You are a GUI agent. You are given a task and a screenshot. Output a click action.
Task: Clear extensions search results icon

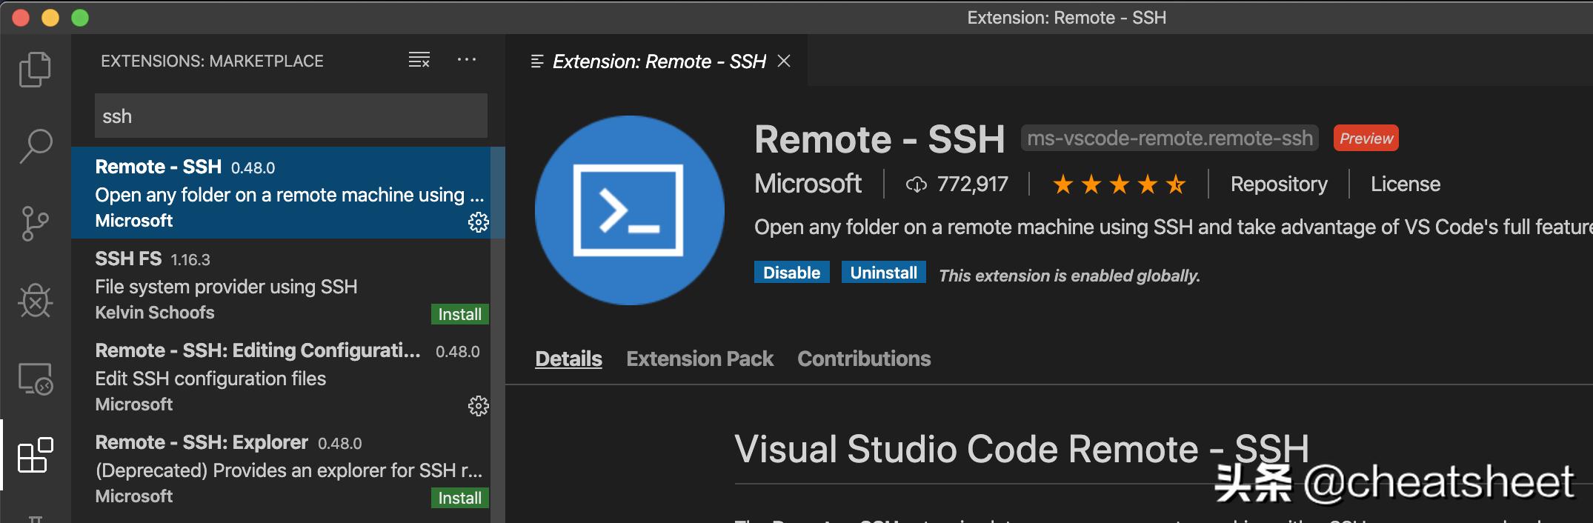[x=419, y=60]
